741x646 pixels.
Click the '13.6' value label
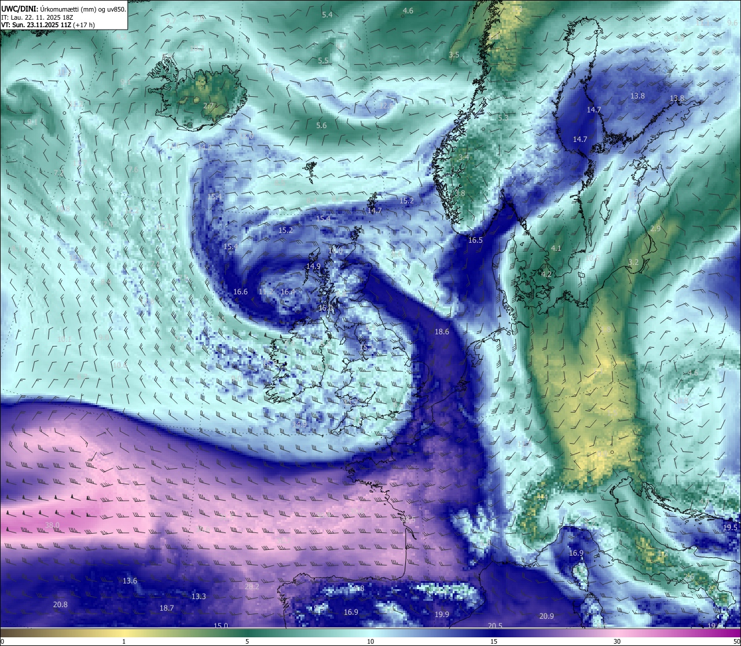point(130,581)
